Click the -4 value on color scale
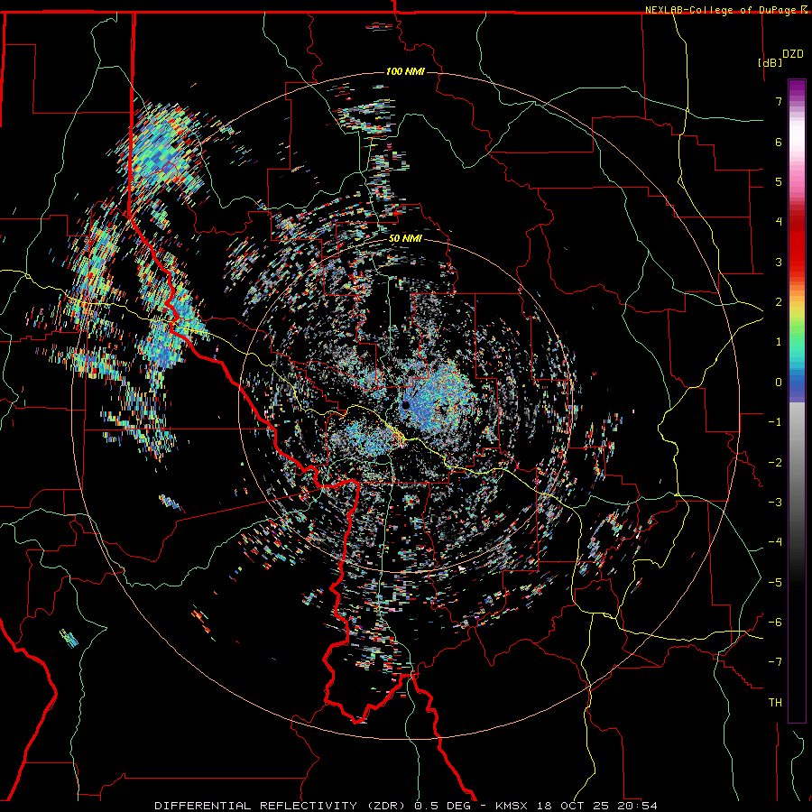The image size is (812, 812). [x=775, y=542]
